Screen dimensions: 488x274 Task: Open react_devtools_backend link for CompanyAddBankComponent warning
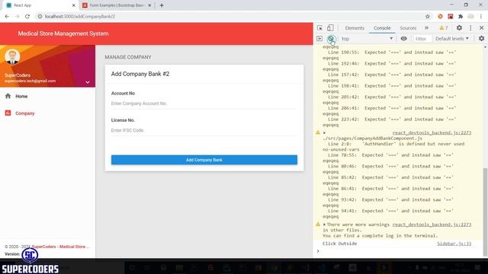click(432, 132)
